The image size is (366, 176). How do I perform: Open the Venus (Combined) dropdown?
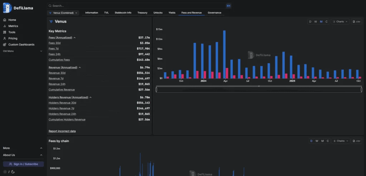63,13
